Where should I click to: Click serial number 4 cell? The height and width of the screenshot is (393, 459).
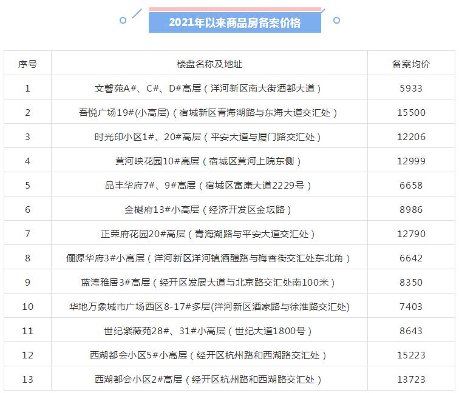click(x=28, y=161)
